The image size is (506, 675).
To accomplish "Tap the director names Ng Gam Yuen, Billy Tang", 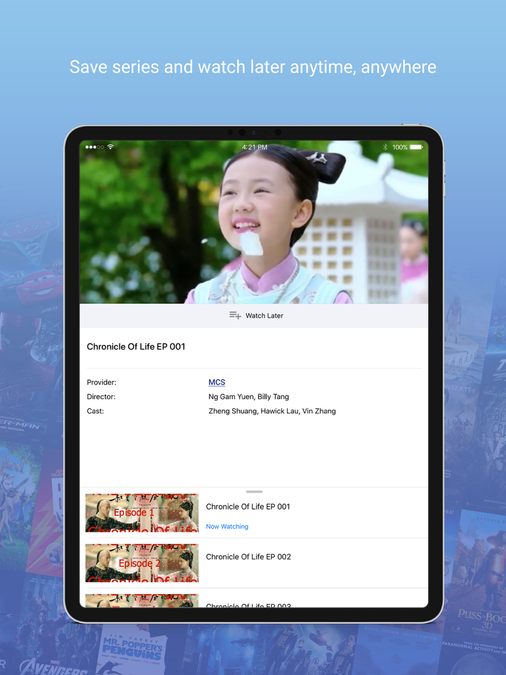I will tap(249, 397).
